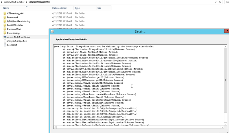Click the horizontal scrollbar right arrow
The height and width of the screenshot is (133, 229).
coord(222,127)
